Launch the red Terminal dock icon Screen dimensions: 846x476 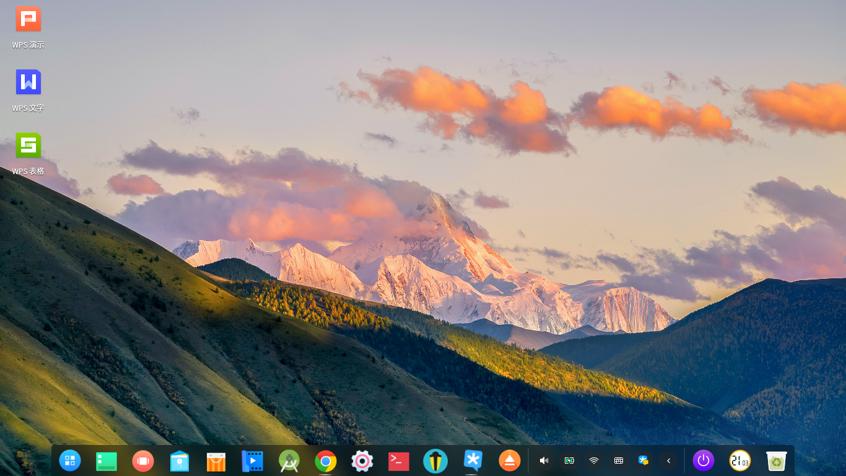[x=399, y=461]
